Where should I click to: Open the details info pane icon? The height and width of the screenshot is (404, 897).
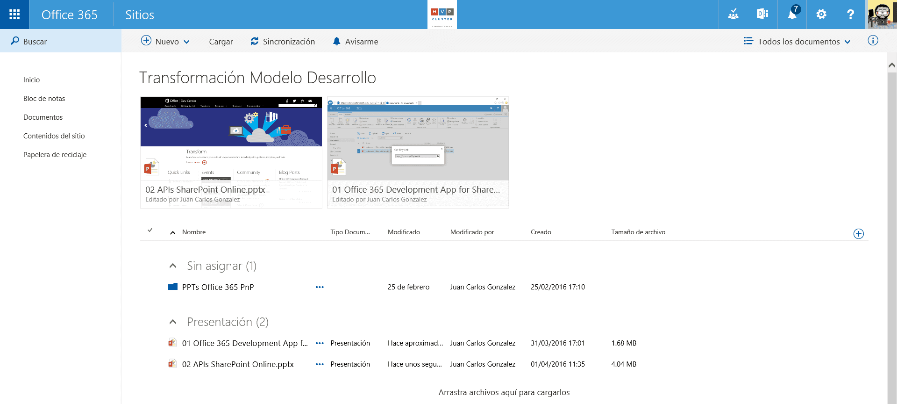(873, 41)
